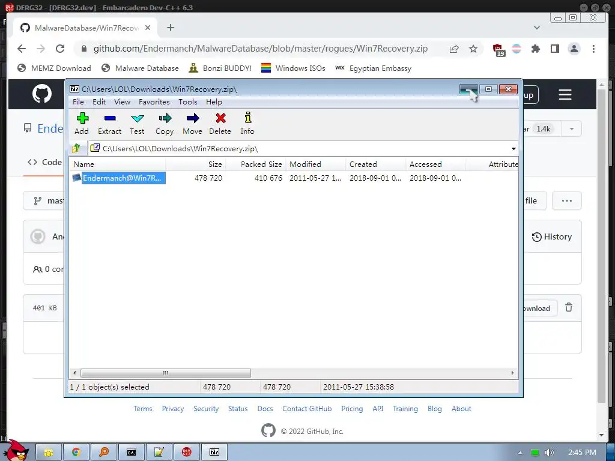
Task: Toggle the browser side panel
Action: click(x=554, y=49)
